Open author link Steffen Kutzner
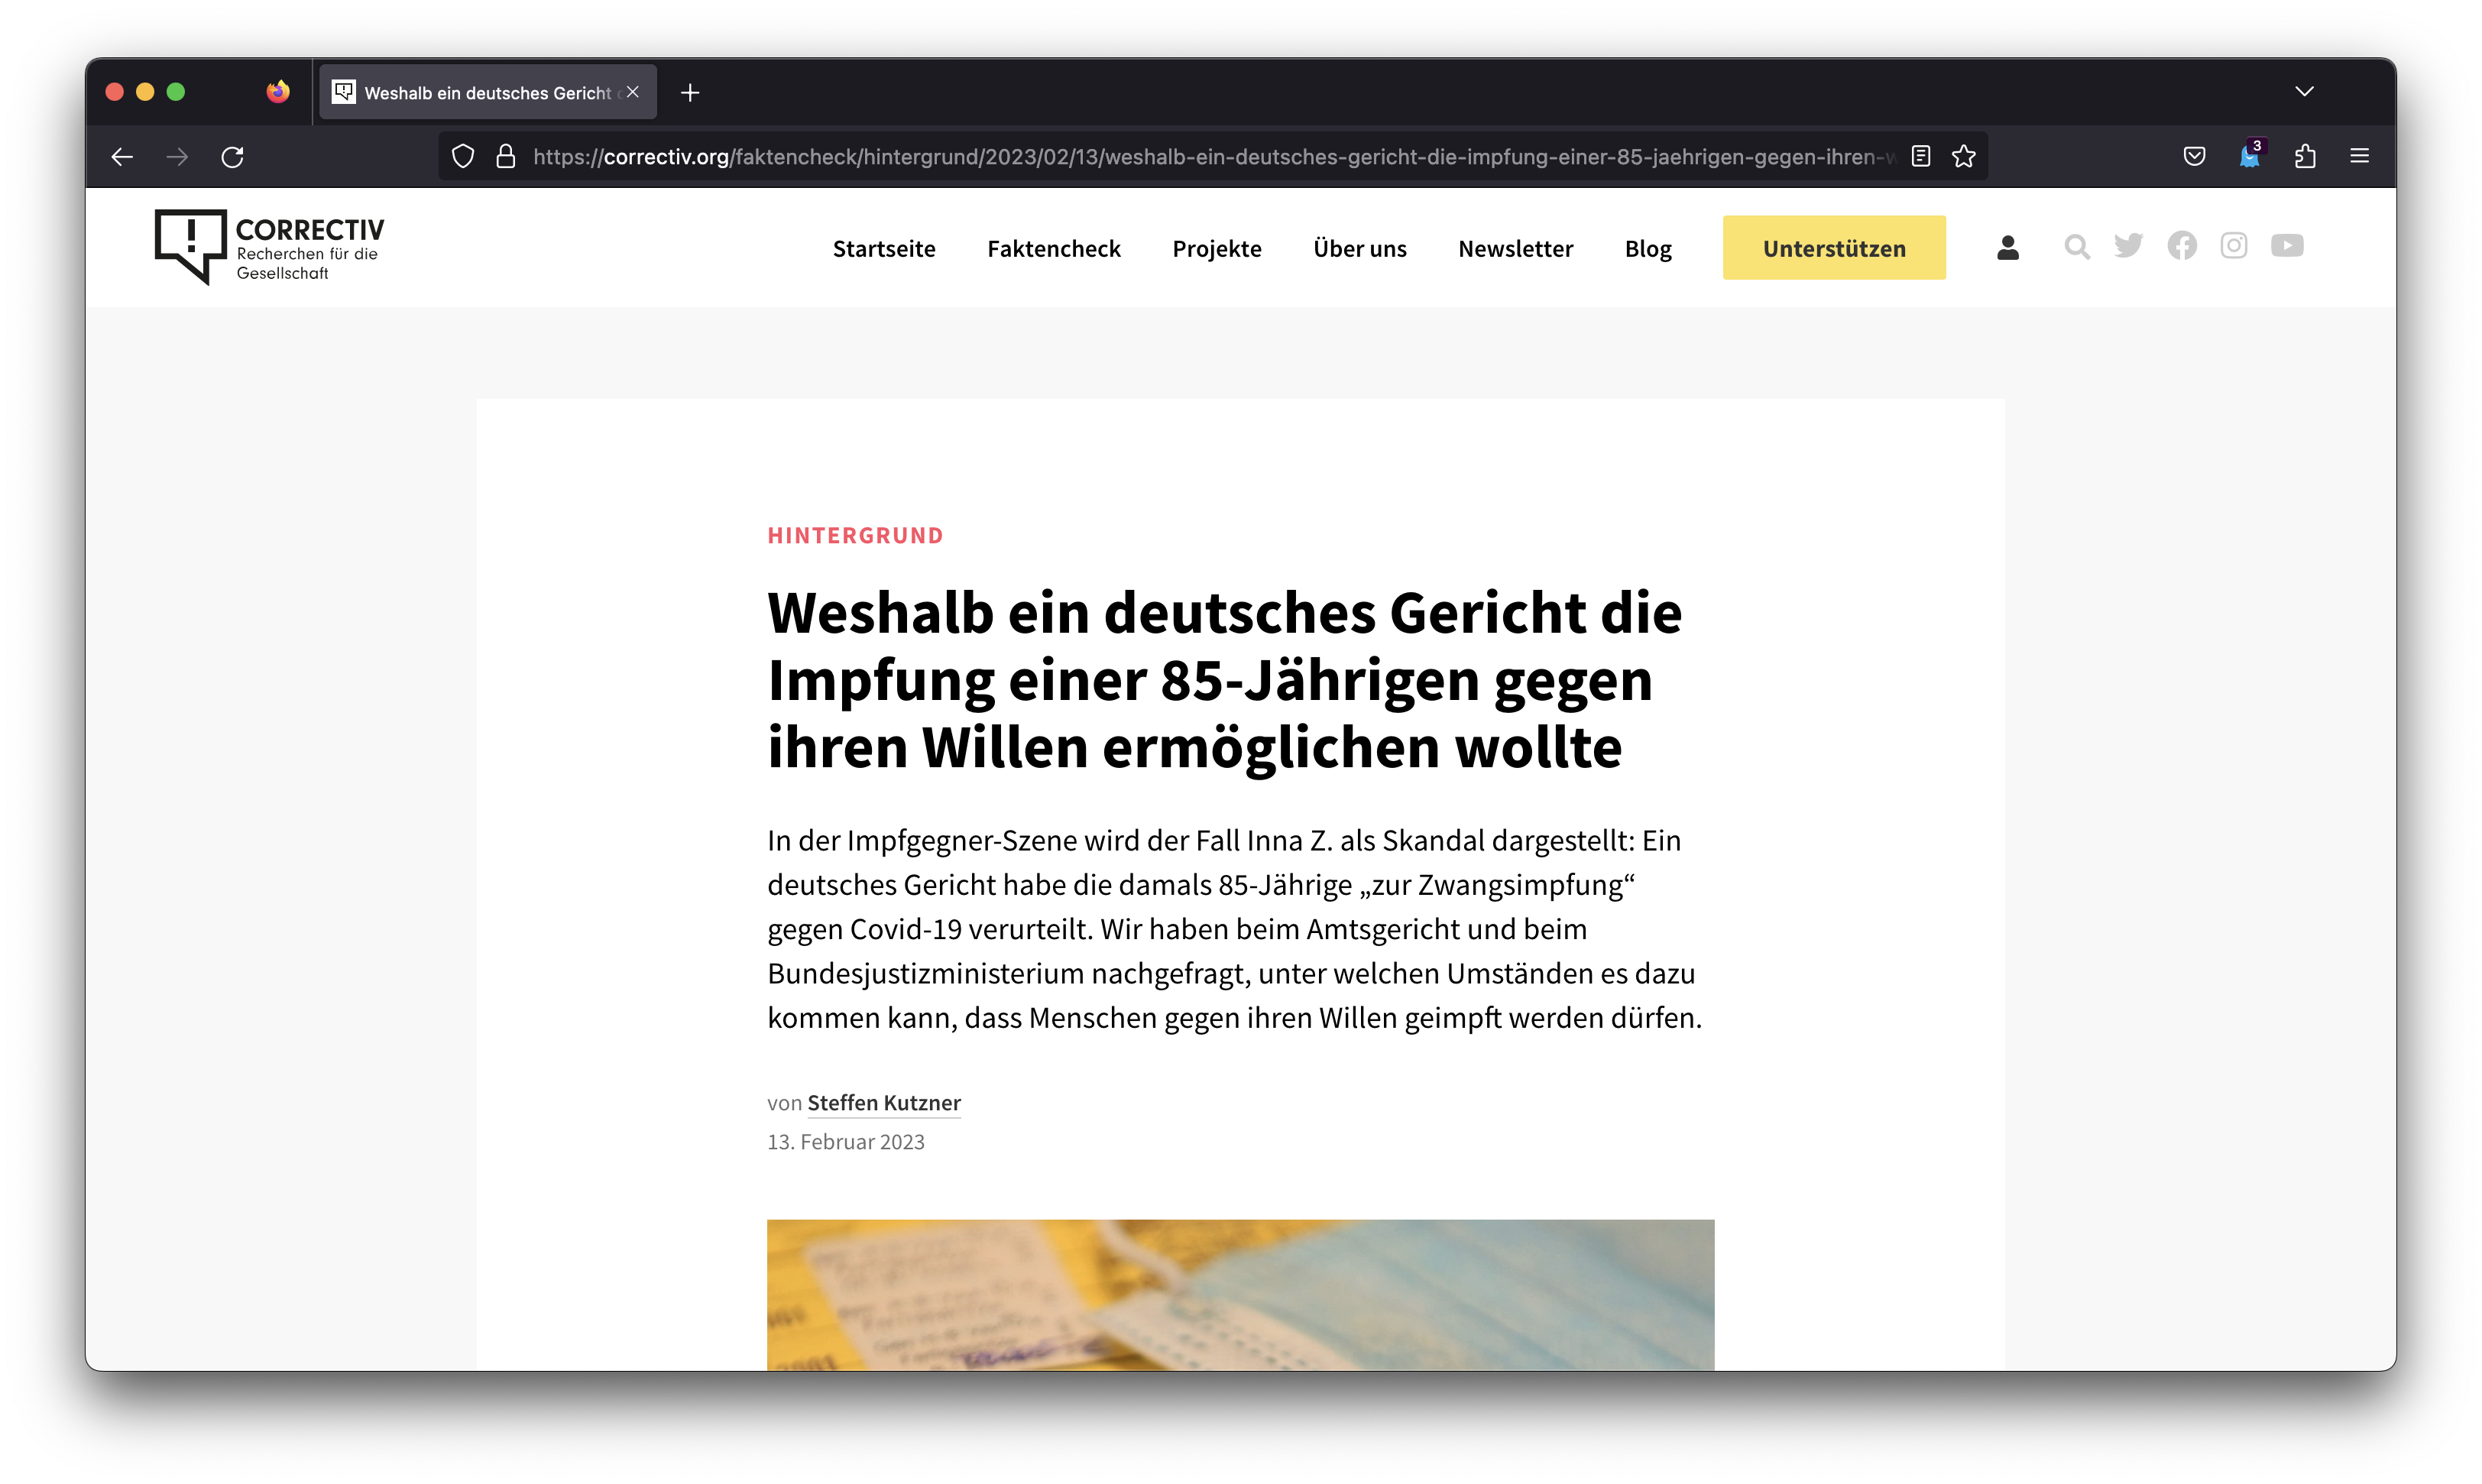This screenshot has height=1484, width=2482. click(884, 1103)
